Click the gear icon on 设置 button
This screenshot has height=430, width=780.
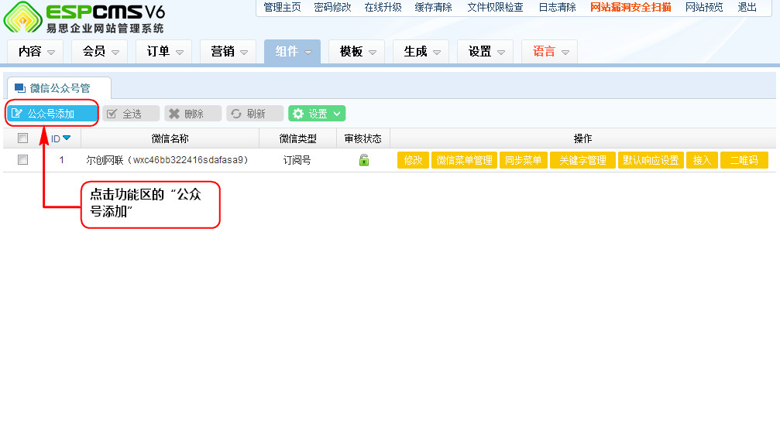[x=298, y=114]
